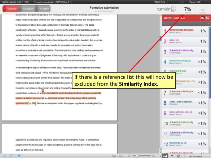Click the zoom out magnifier icon
Screen dimensions: 211x158
(x=129, y=156)
